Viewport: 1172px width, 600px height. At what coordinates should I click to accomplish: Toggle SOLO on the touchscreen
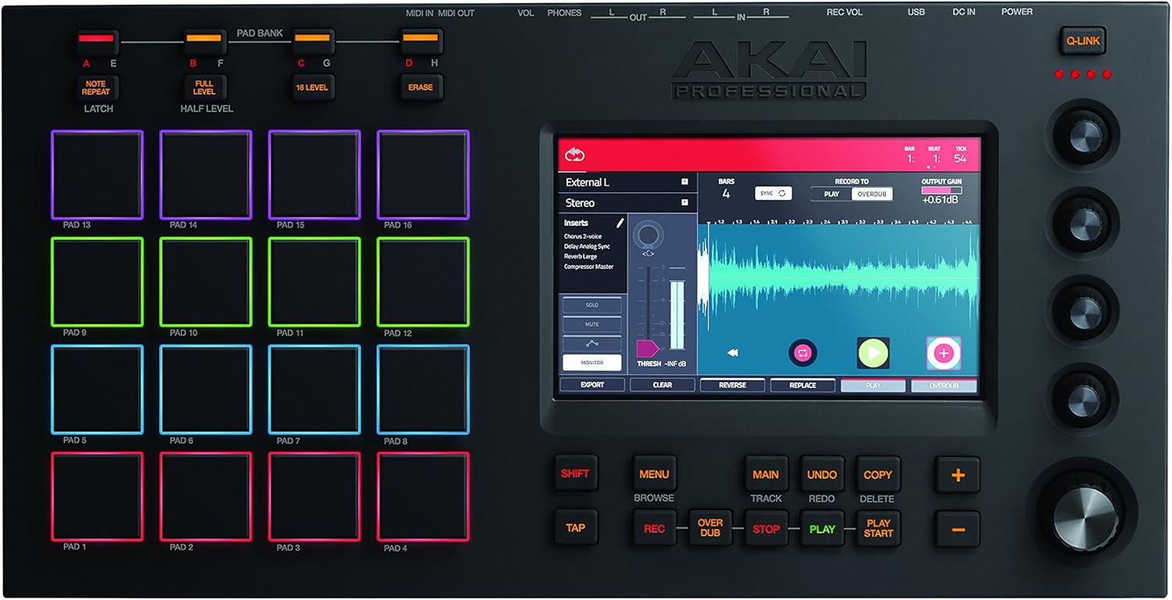tap(591, 305)
